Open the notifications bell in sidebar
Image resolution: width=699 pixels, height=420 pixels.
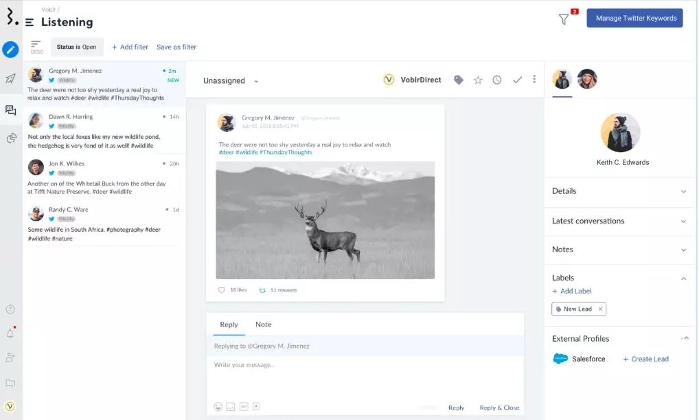[10, 333]
